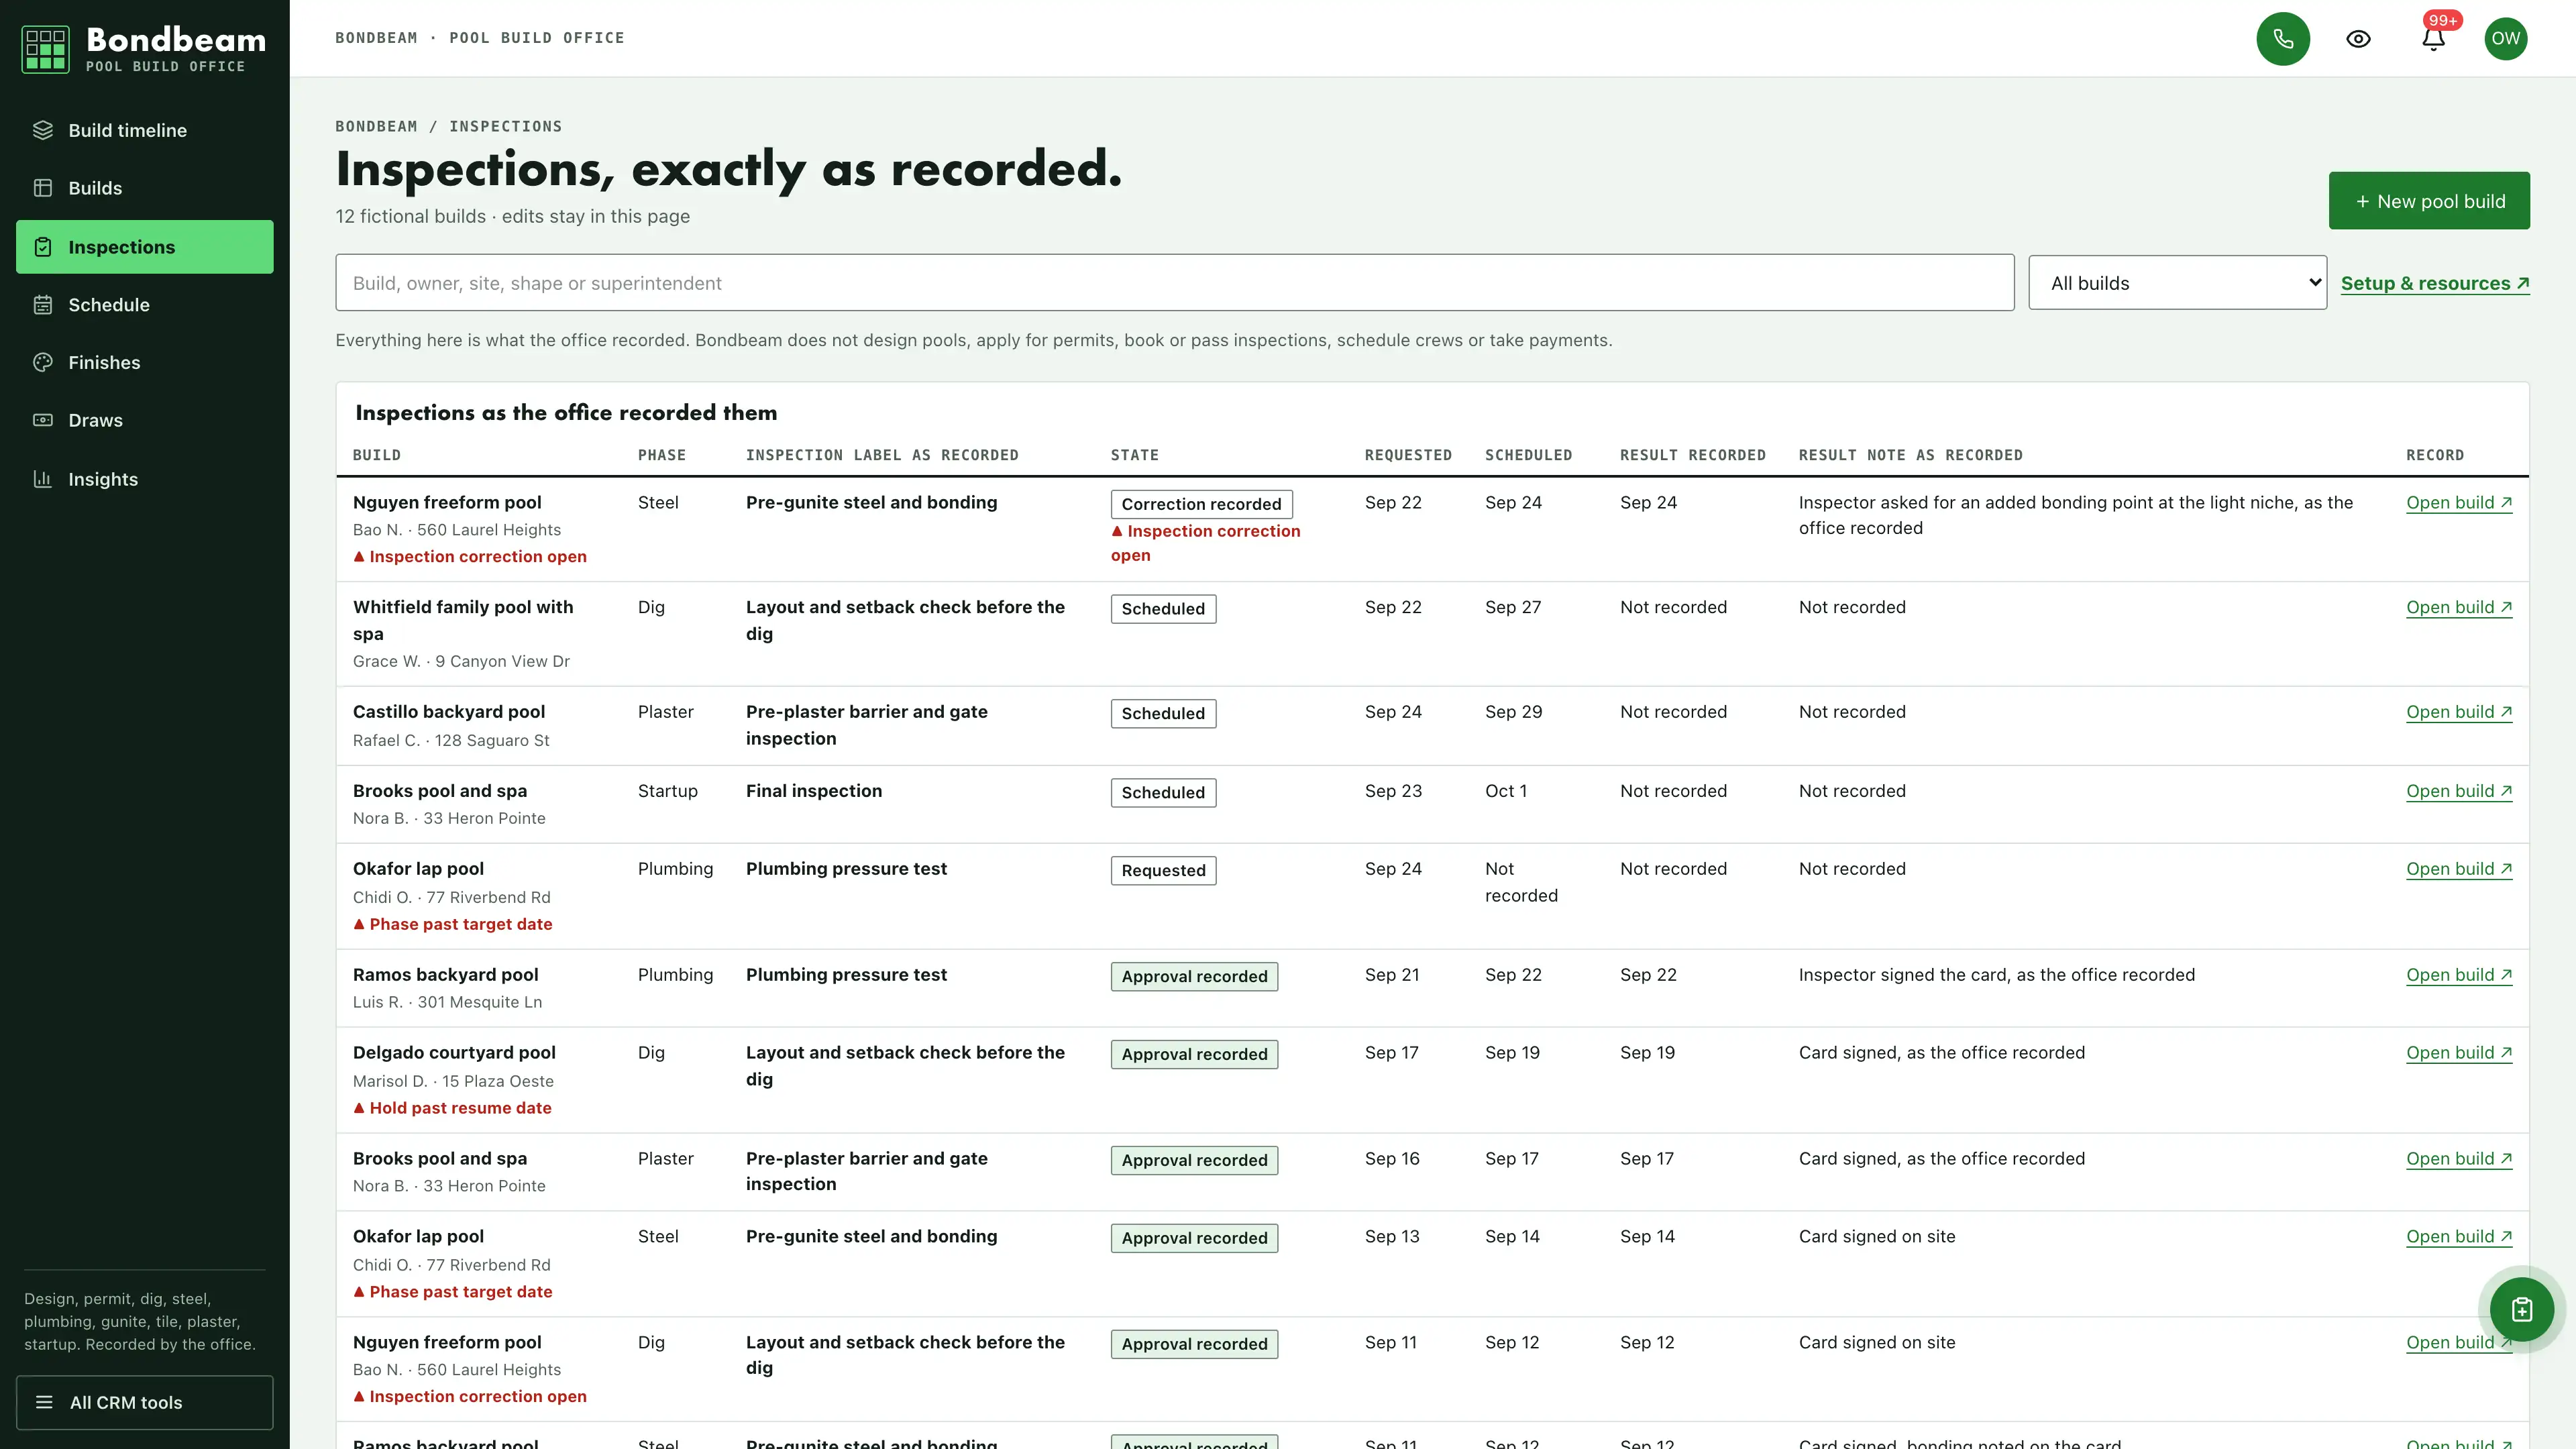Image resolution: width=2576 pixels, height=1449 pixels.
Task: Click Inspection correction open under Nguyen Steel build
Action: pyautogui.click(x=470, y=556)
